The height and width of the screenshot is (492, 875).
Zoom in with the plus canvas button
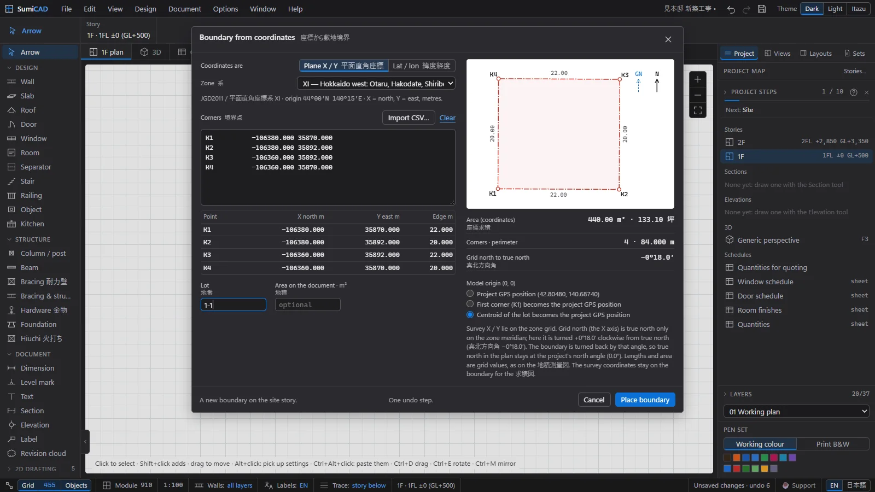[698, 79]
